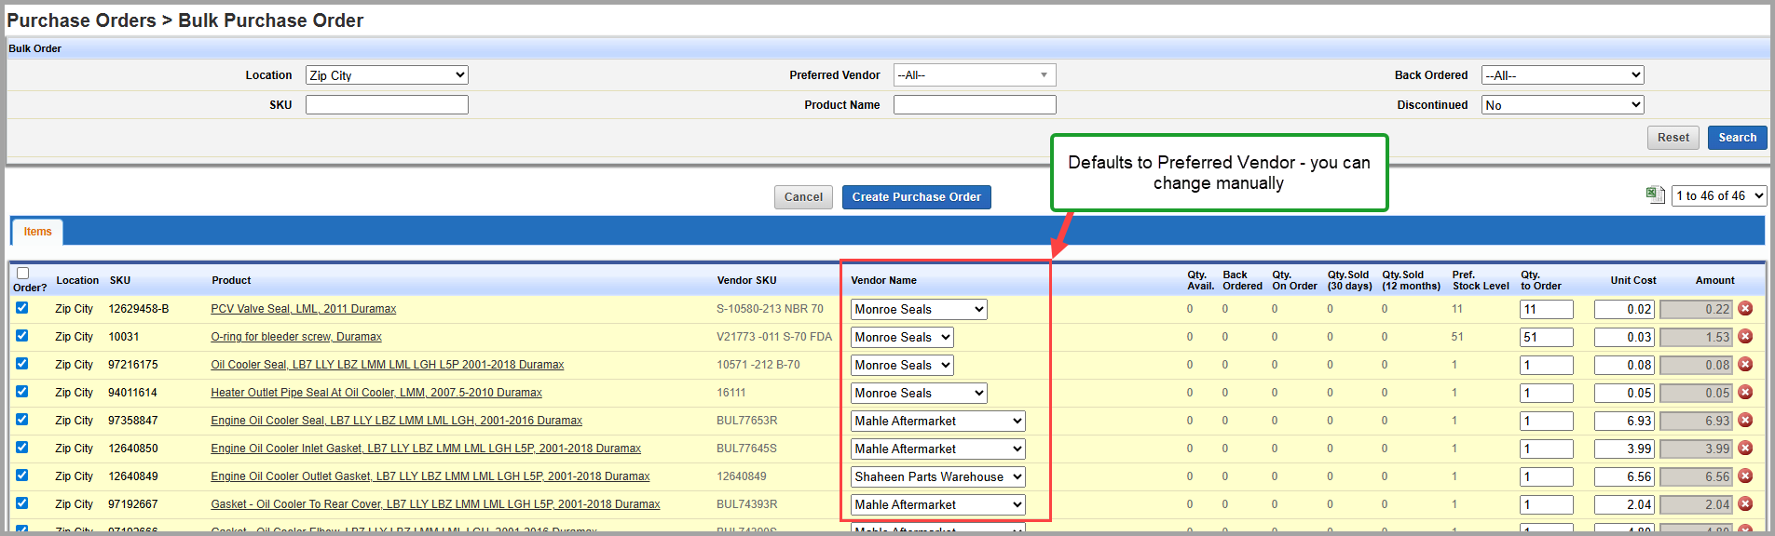The image size is (1775, 536).
Task: Open the PCV Valve Seal, LML product link
Action: 303,309
